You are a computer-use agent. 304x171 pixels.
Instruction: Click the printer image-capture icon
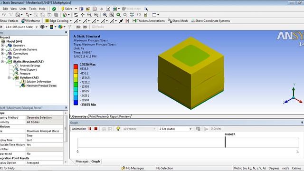(145, 15)
